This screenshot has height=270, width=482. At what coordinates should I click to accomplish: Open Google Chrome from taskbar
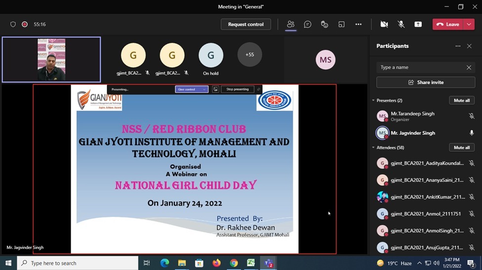tap(234, 263)
